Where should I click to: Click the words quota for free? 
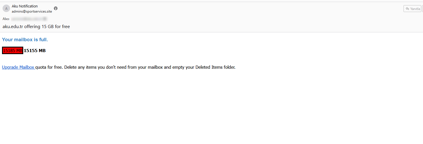click(x=49, y=67)
